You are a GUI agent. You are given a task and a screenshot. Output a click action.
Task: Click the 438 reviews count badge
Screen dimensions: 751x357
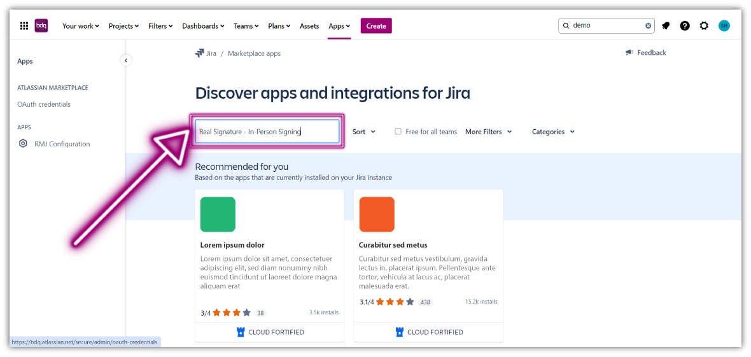(x=425, y=302)
